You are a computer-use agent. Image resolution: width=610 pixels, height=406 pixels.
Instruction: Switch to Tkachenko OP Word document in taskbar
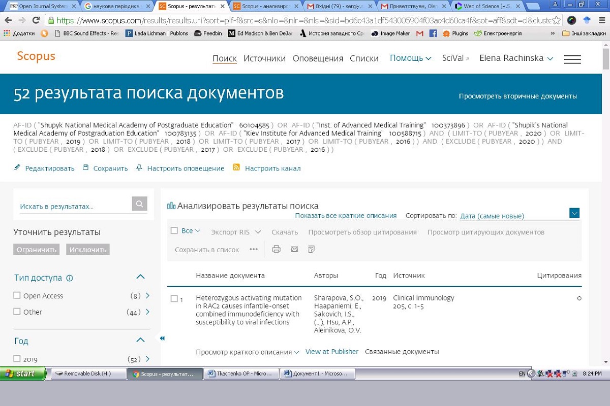tap(241, 374)
